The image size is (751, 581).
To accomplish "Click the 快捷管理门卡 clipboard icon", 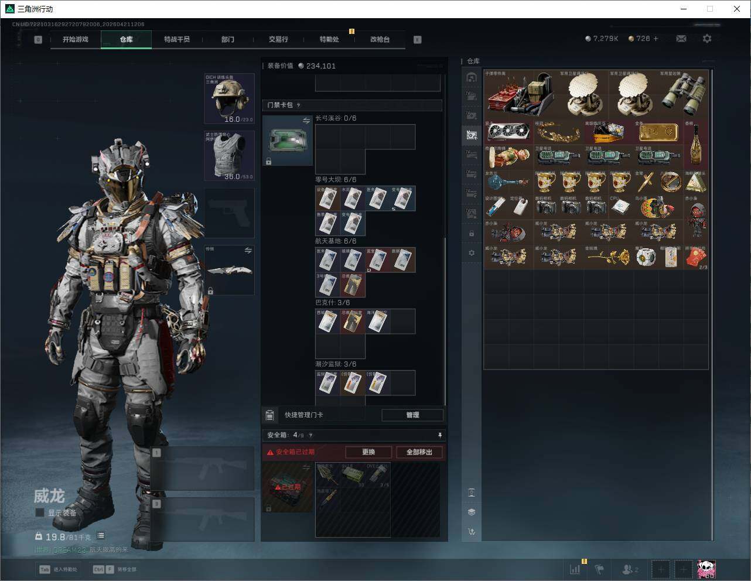I will coord(269,415).
